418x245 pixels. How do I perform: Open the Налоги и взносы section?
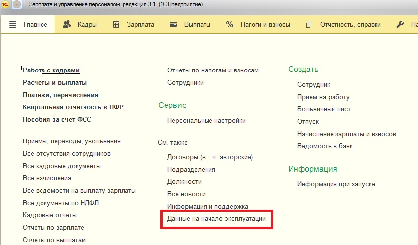pos(265,25)
